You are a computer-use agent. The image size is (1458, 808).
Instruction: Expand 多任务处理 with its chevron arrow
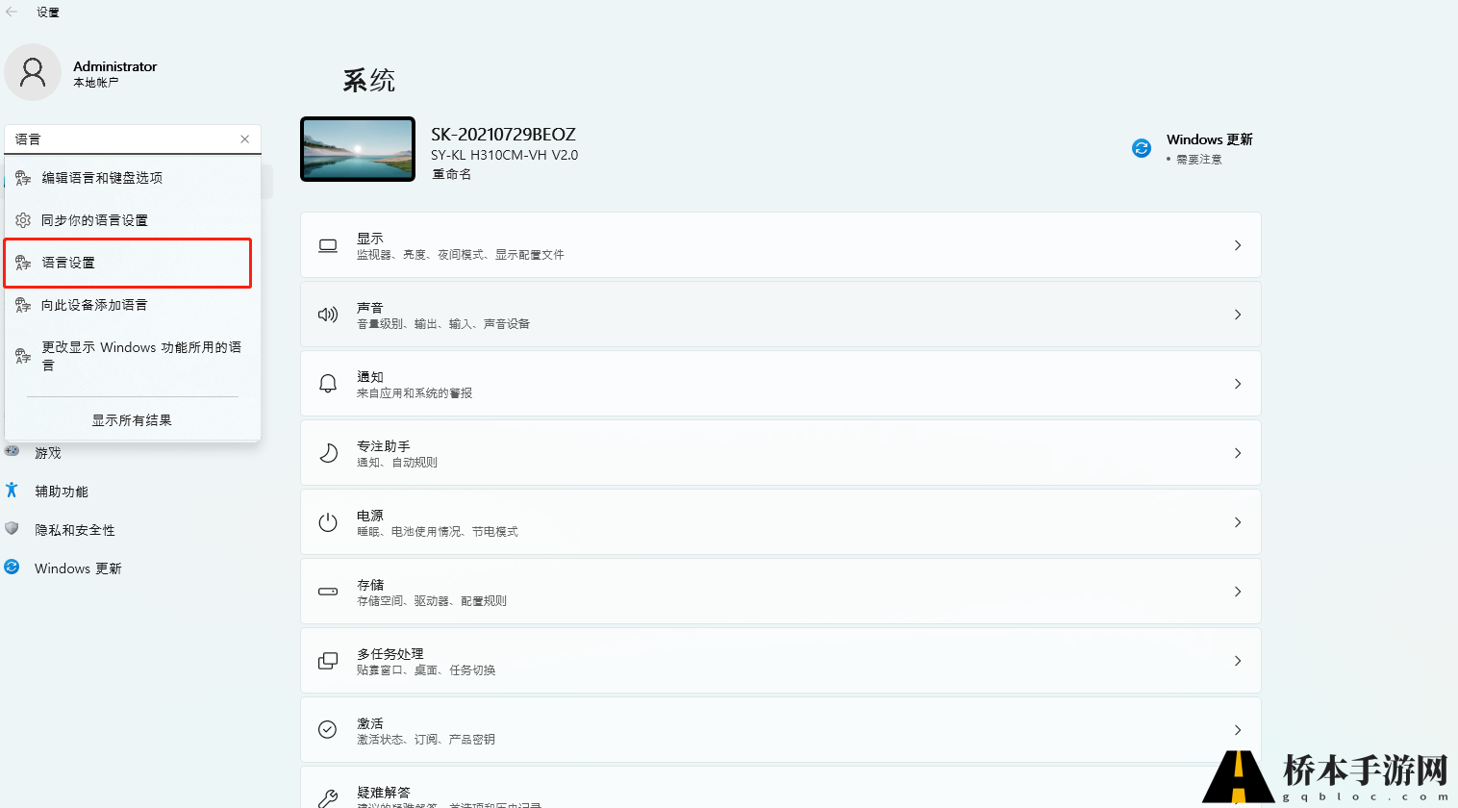(1238, 661)
